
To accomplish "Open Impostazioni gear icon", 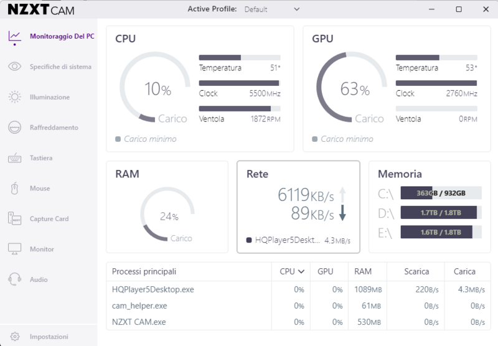I will [14, 337].
